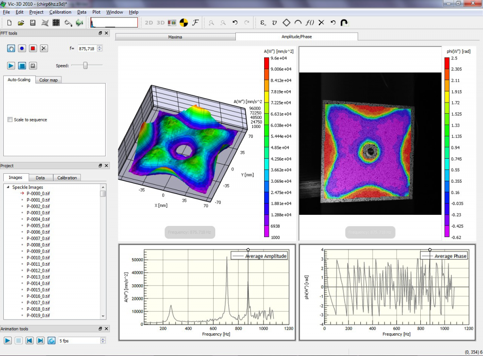Skip to next frame in Animation tools
The image size is (483, 356).
pos(41,340)
